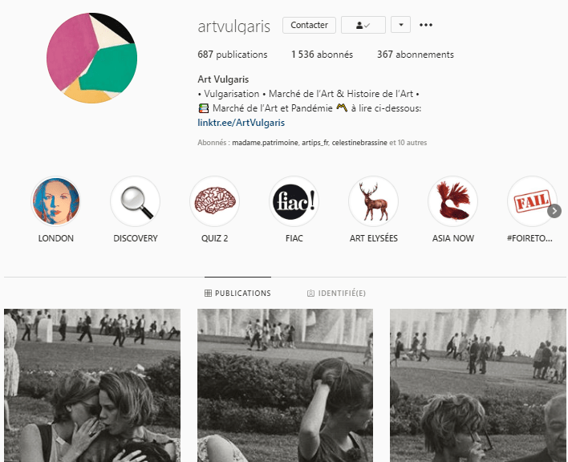Open the first post with whispering women
This screenshot has width=568, height=462.
click(92, 385)
